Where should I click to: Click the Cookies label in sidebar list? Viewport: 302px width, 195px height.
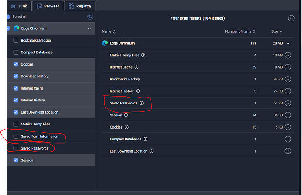point(27,64)
